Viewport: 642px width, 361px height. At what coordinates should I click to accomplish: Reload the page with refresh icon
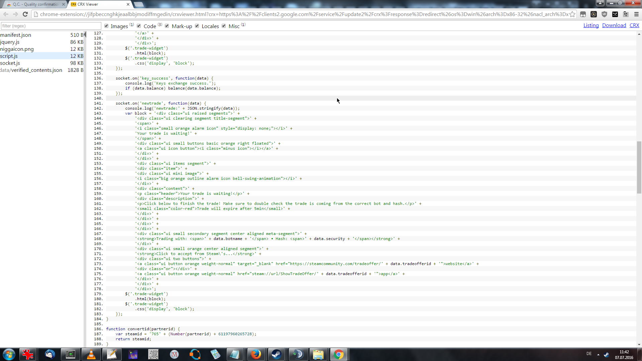point(25,14)
